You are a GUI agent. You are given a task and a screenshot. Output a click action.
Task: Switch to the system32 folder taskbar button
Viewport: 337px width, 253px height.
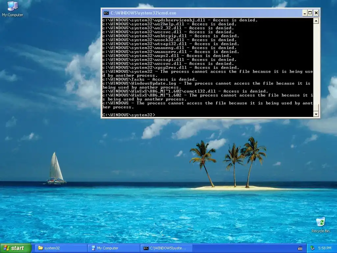[61, 248]
